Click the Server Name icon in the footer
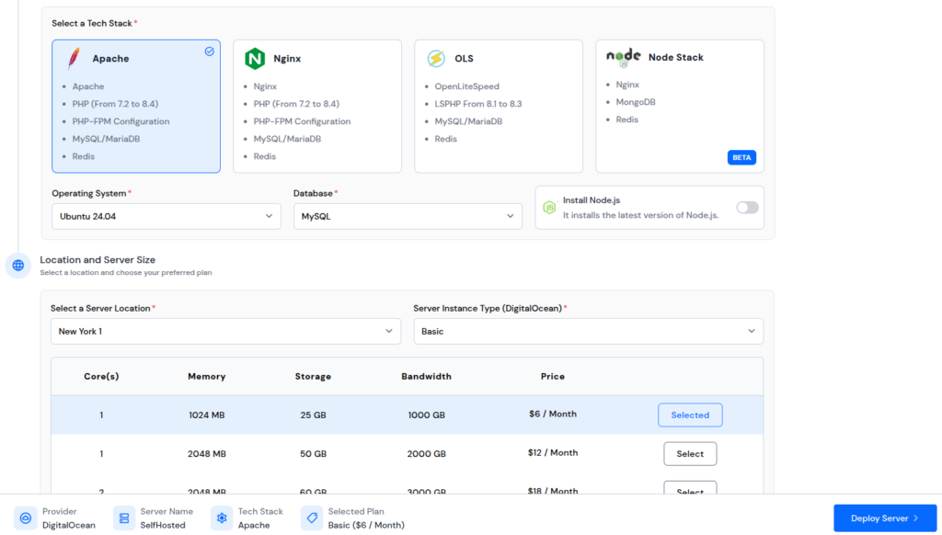Image resolution: width=942 pixels, height=535 pixels. point(124,518)
